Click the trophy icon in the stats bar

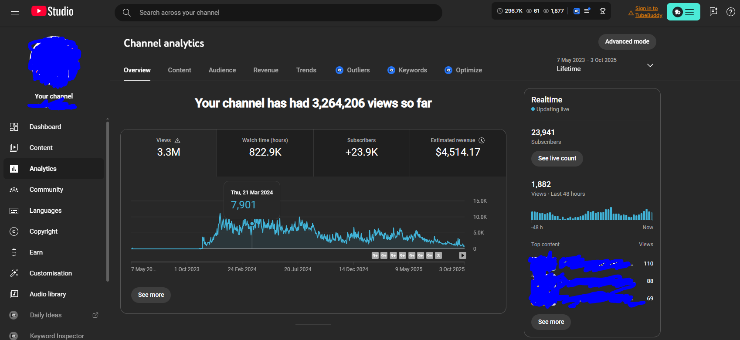pyautogui.click(x=603, y=11)
